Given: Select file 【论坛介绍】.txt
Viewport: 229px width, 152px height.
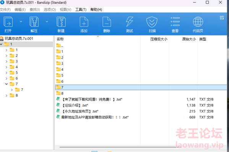Looking at the screenshot, I should [x=72, y=106].
